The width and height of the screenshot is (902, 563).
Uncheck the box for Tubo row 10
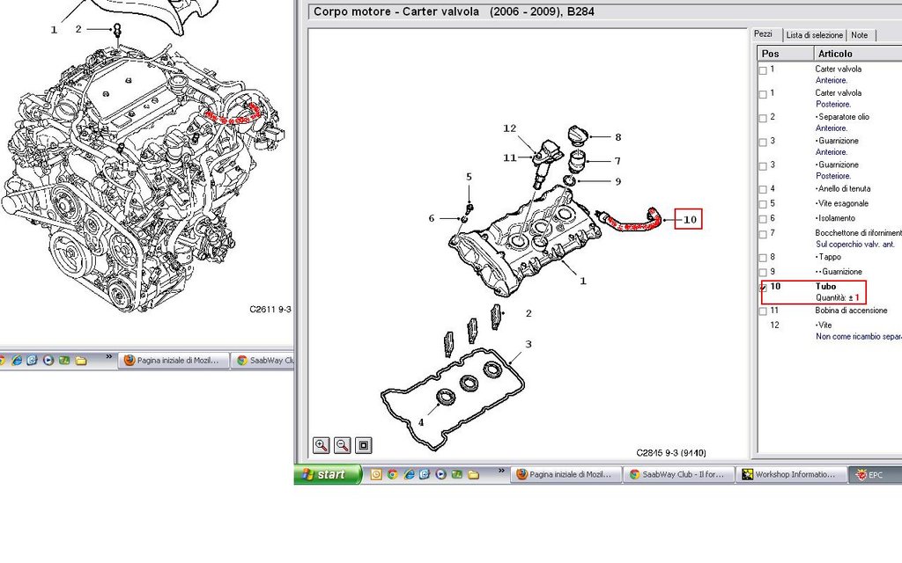point(764,288)
